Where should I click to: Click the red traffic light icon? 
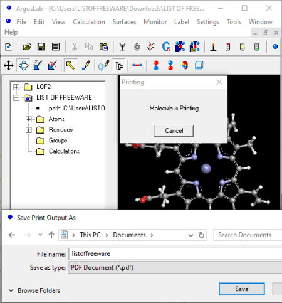coord(227,46)
